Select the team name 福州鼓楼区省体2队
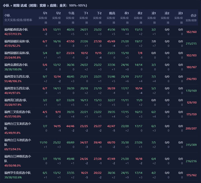The height and width of the screenshot is (183, 201). point(17,53)
